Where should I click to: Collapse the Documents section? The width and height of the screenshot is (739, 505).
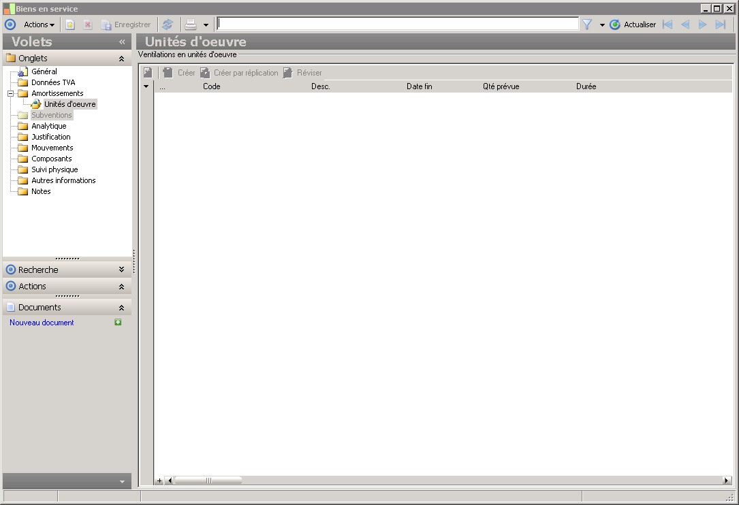tap(121, 308)
